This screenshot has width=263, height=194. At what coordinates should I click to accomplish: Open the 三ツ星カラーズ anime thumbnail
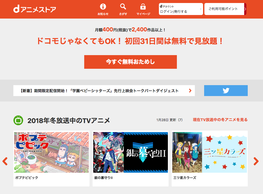click(x=209, y=152)
